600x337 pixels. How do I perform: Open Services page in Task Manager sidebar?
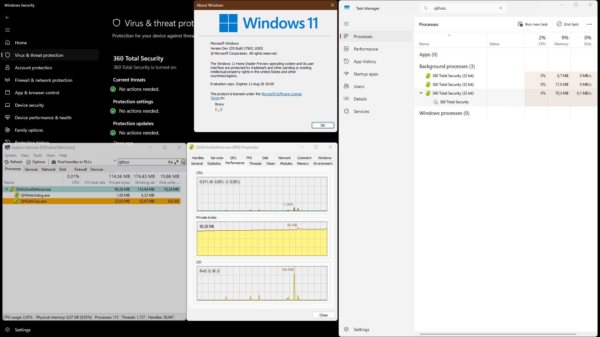pos(376,111)
